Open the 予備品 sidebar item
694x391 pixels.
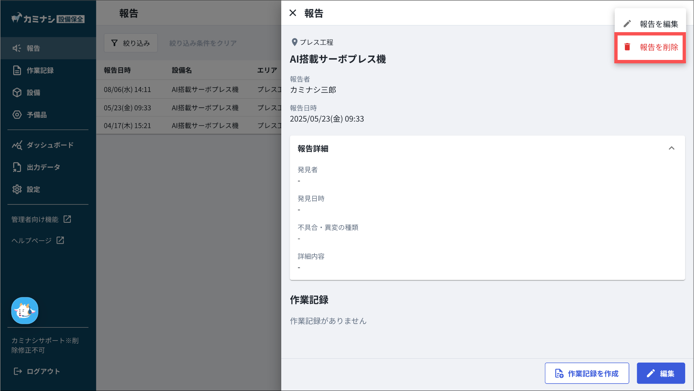coord(36,115)
